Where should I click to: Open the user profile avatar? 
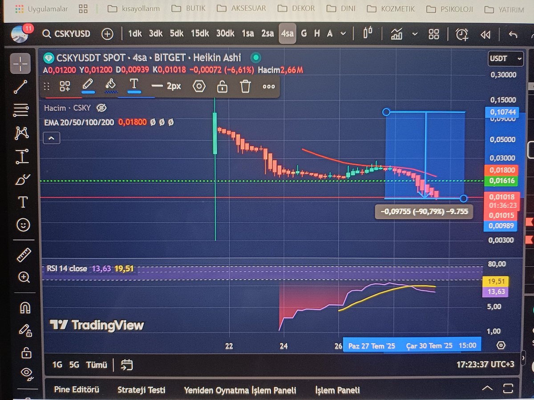(20, 34)
